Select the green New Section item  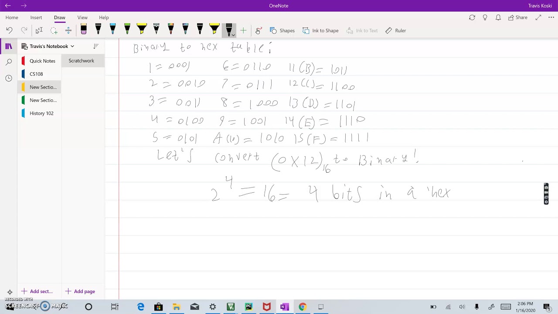(39, 100)
